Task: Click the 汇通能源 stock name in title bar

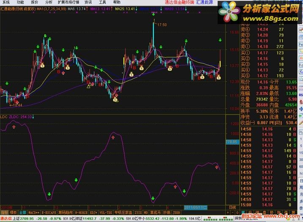Action: click(205, 2)
